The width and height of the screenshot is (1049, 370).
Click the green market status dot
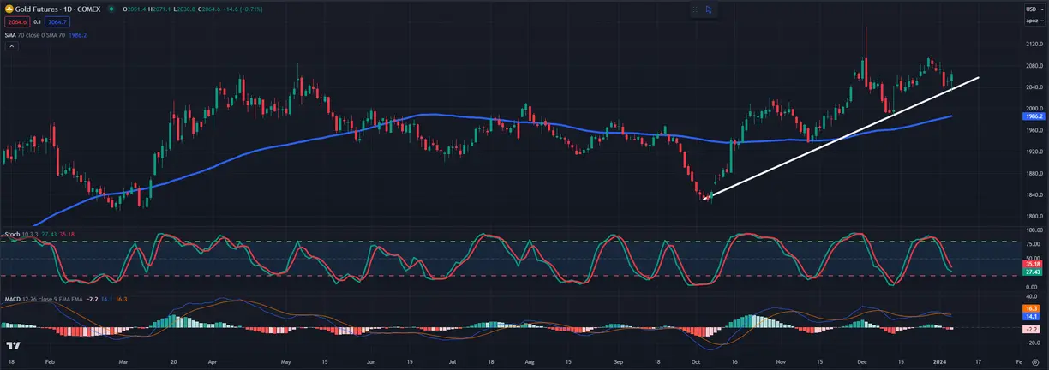coord(111,9)
